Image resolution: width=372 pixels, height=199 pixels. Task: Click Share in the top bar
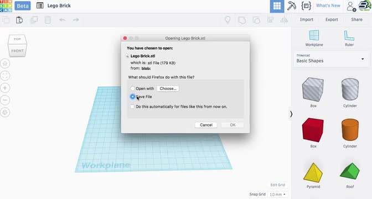[x=356, y=20]
